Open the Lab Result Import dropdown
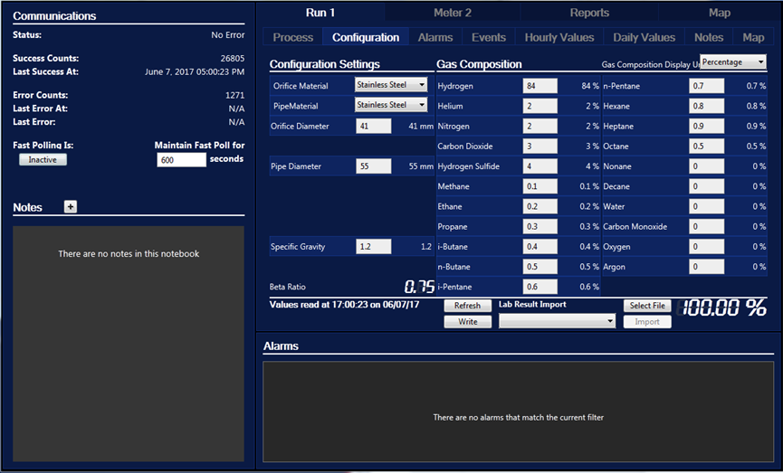The image size is (783, 473). click(x=557, y=321)
